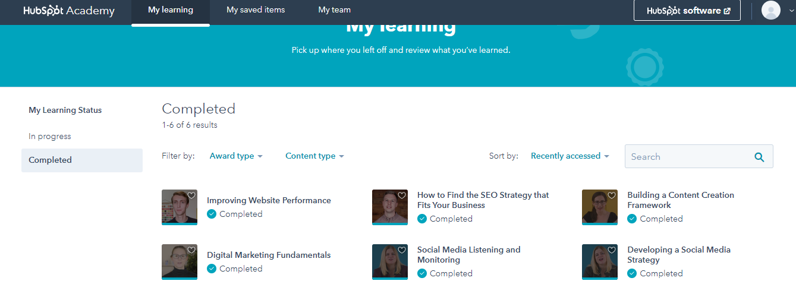
Task: Click the SEO Strategy course thumbnail
Action: pos(390,207)
